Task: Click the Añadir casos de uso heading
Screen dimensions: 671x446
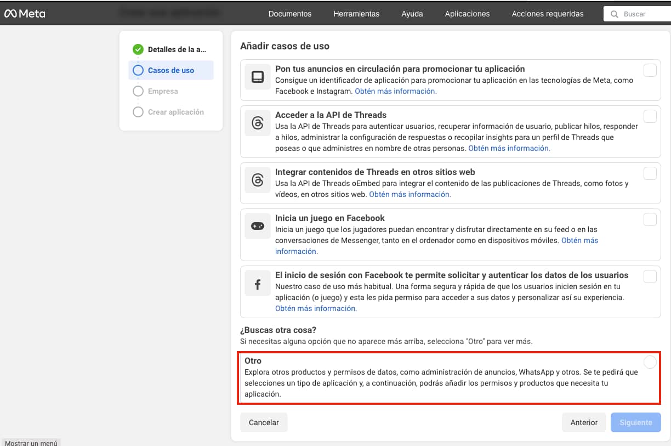Action: coord(285,46)
